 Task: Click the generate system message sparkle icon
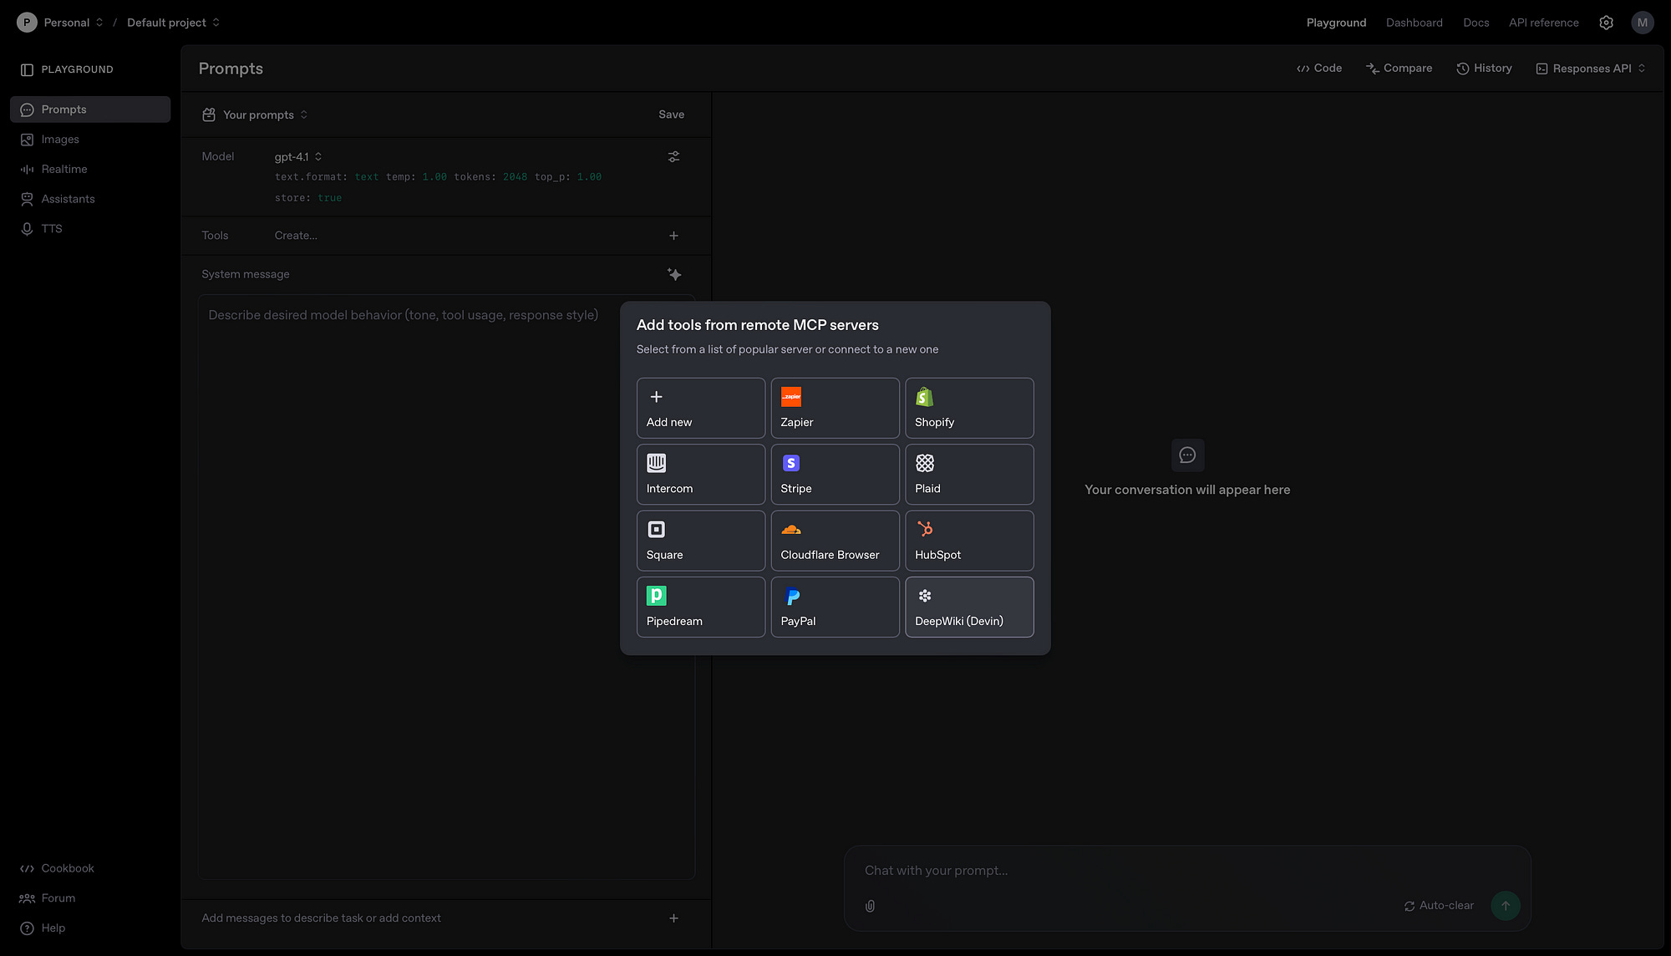tap(674, 274)
